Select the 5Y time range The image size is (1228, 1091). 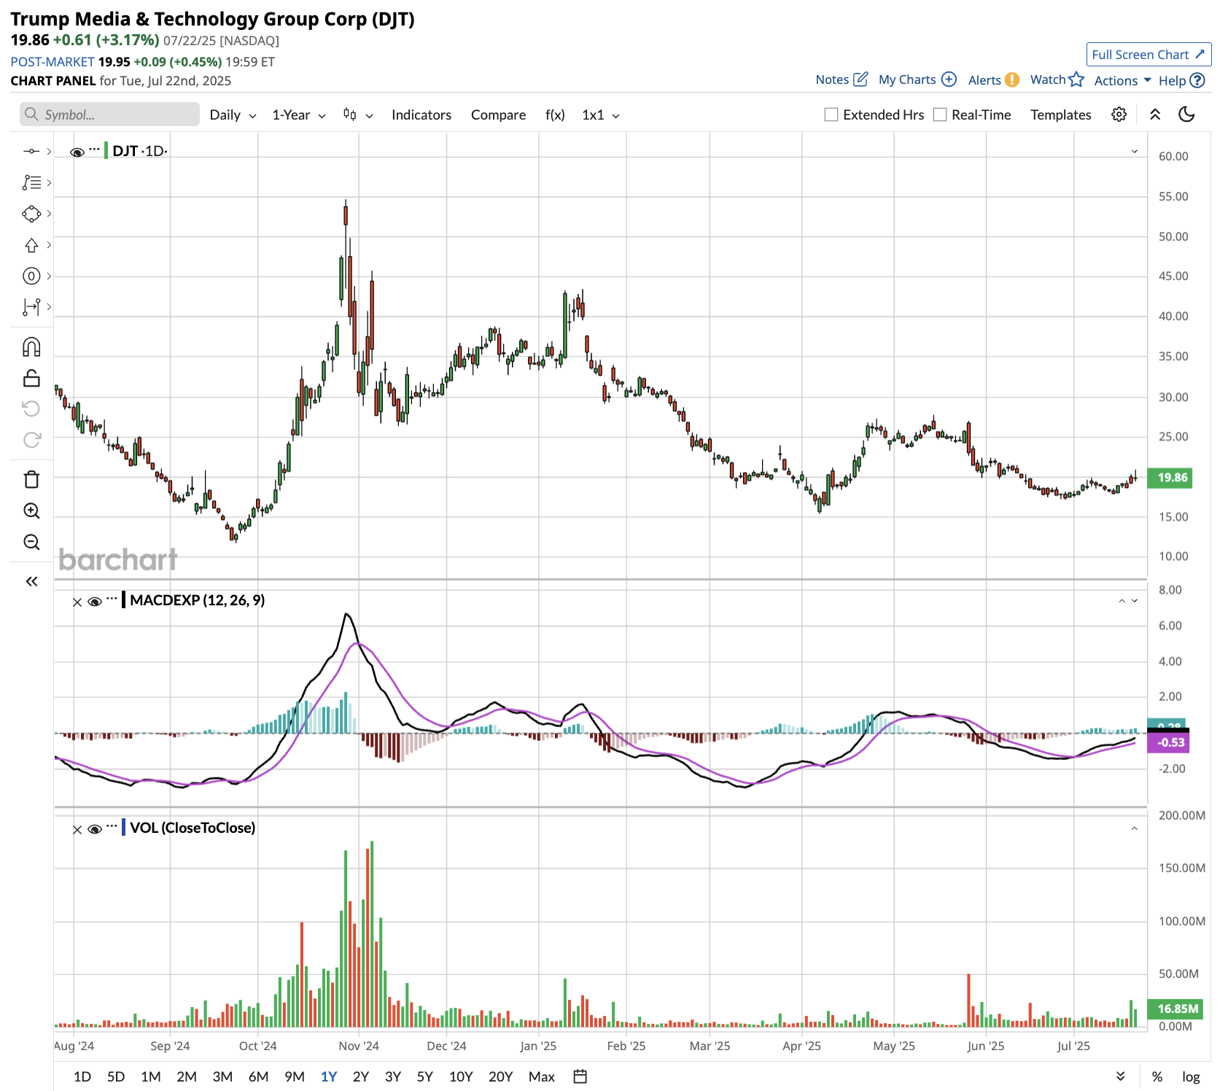(424, 1076)
